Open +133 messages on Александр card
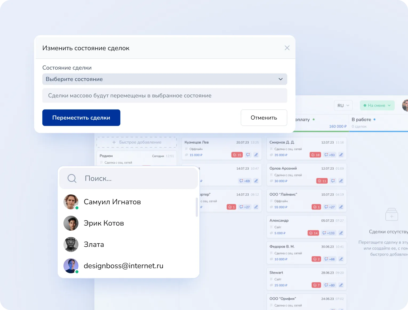Screen dimensions: 408x310 click(328, 233)
